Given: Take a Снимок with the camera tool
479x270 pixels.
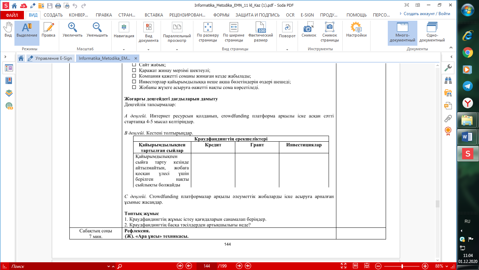Looking at the screenshot, I should point(309,30).
